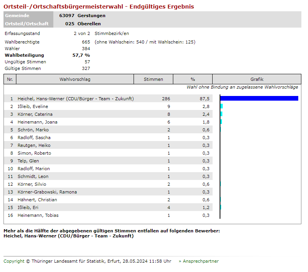Select candidate Hähnert, Christian

[x=37, y=200]
